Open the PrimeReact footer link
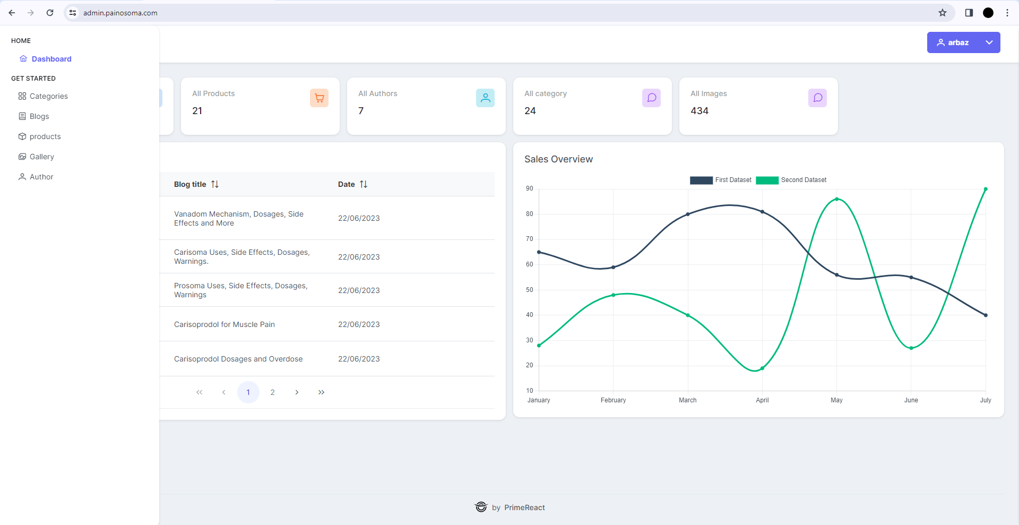This screenshot has height=525, width=1019. pyautogui.click(x=524, y=507)
